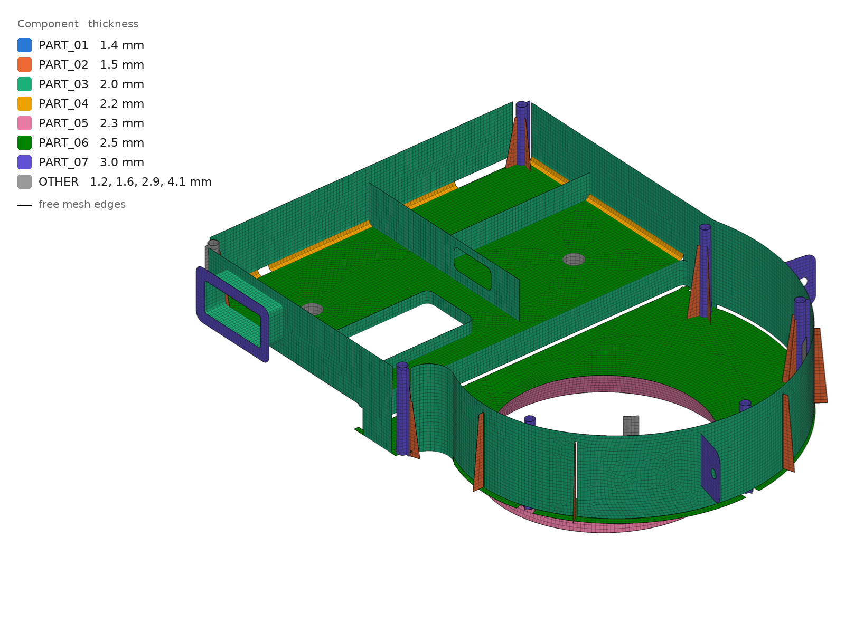The height and width of the screenshot is (633, 845).
Task: Pick the purple bracket with hole on the curved wall
Action: tap(711, 468)
